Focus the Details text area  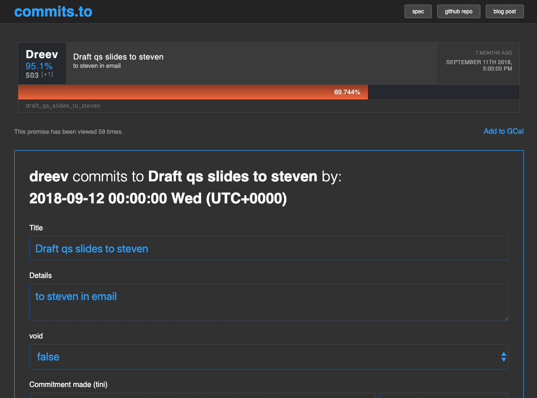point(268,302)
